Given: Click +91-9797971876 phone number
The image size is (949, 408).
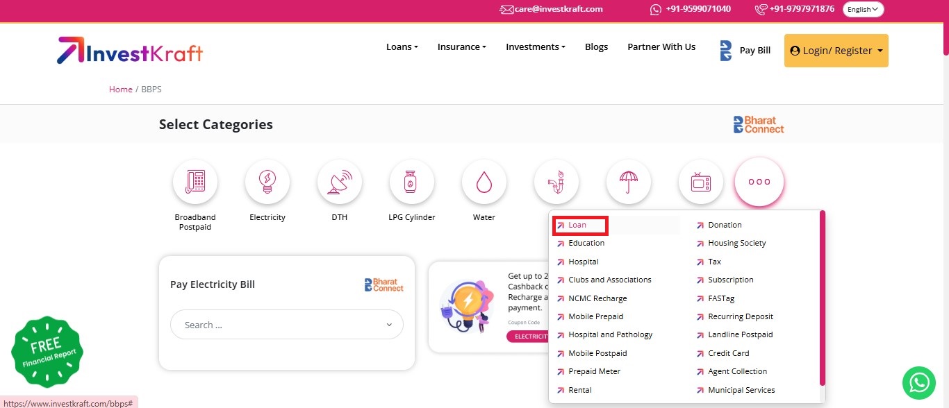Looking at the screenshot, I should point(802,9).
